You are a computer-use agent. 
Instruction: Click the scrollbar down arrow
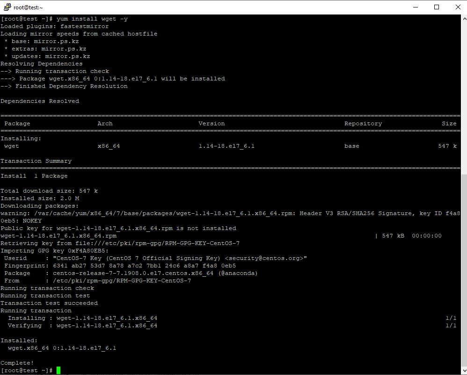click(464, 371)
